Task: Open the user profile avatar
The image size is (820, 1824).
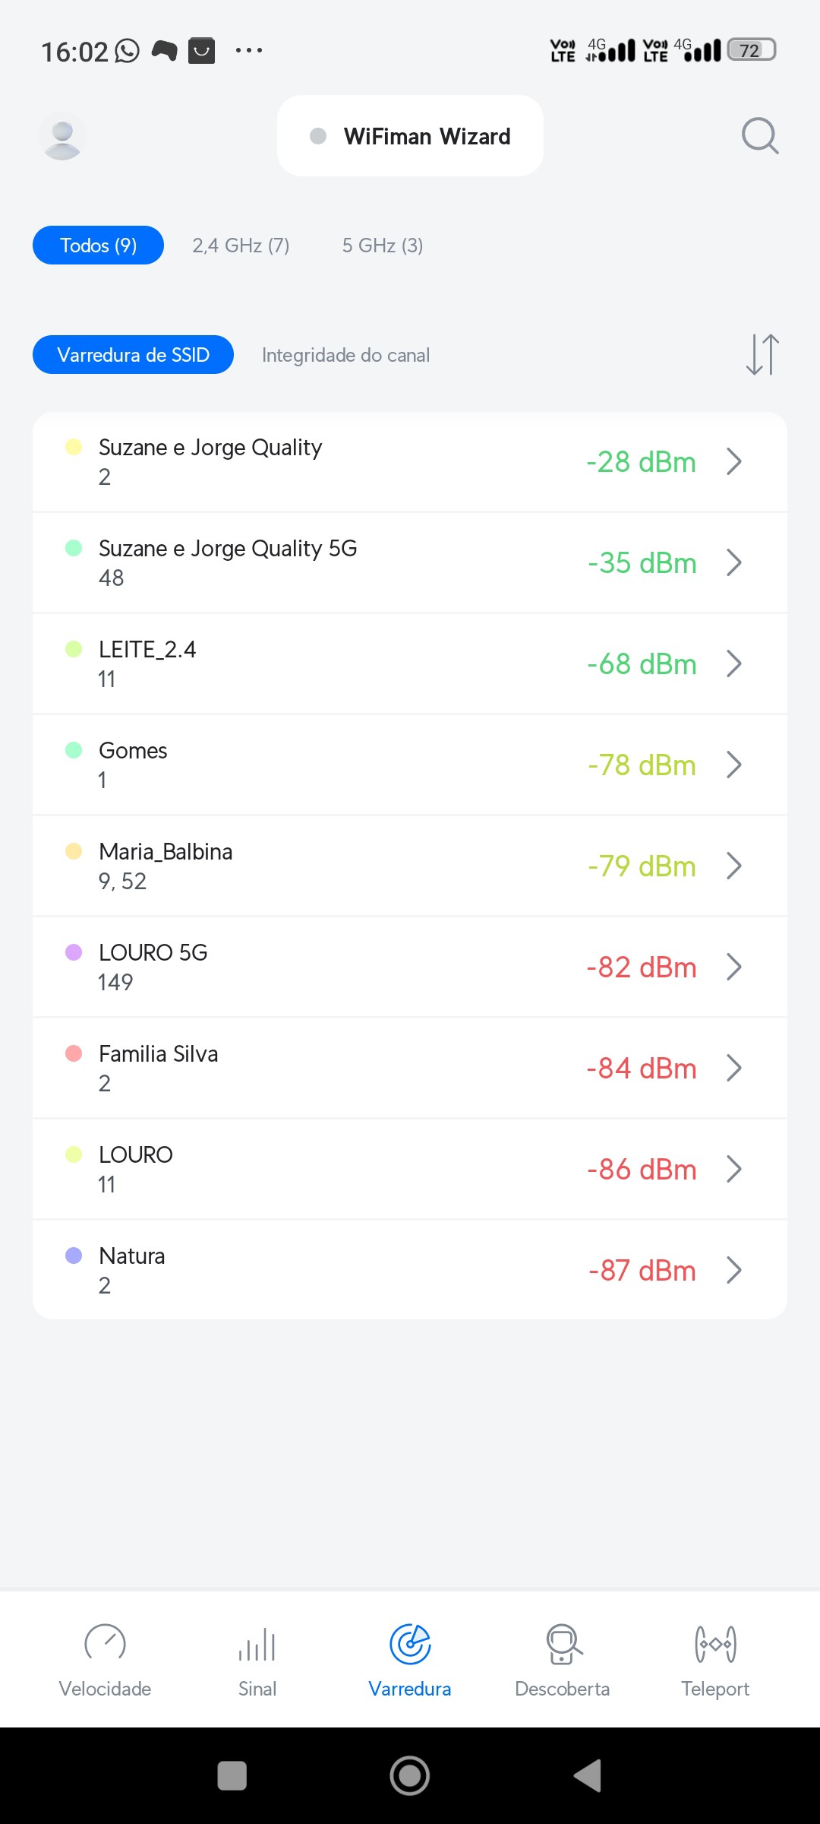Action: [x=62, y=137]
